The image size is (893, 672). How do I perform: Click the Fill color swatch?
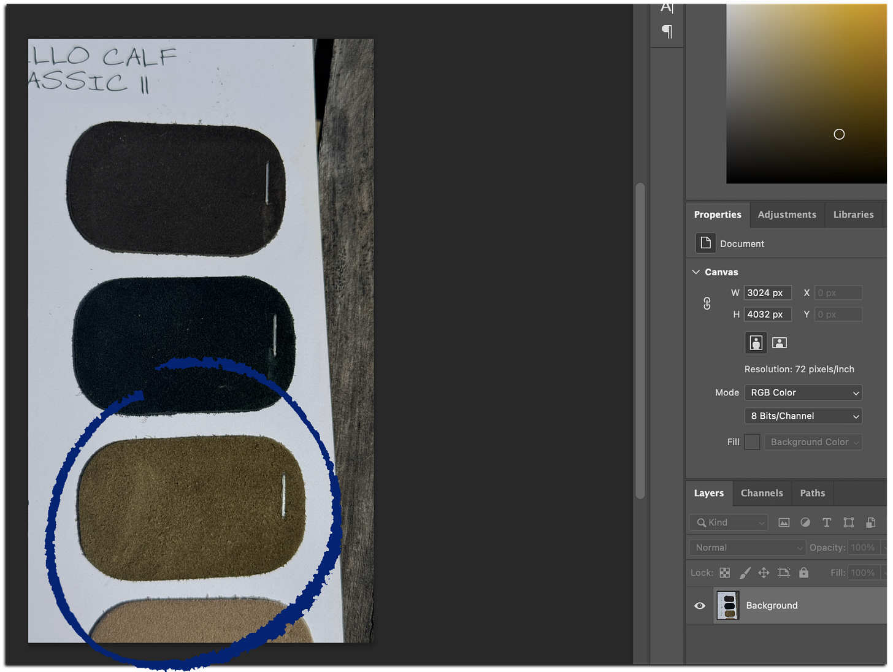click(752, 442)
